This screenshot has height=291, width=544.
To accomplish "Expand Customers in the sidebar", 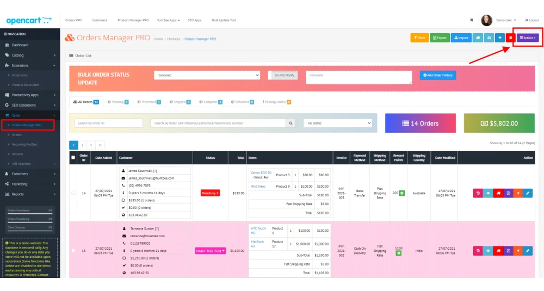I will point(30,174).
